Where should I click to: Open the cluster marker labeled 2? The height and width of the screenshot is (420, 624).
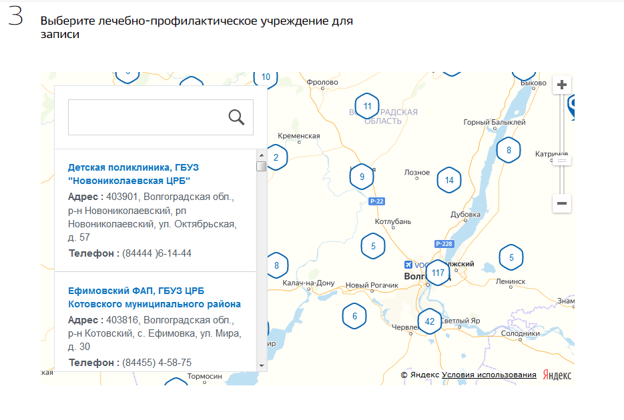pyautogui.click(x=276, y=157)
